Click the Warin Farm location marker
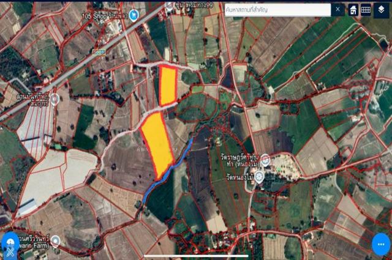The image size is (392, 260). (x=55, y=240)
